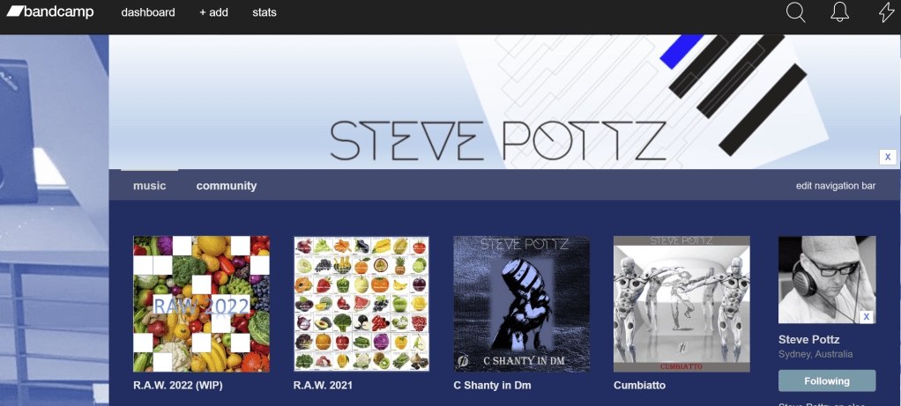
Task: Remove the header banner image via X
Action: pos(888,157)
